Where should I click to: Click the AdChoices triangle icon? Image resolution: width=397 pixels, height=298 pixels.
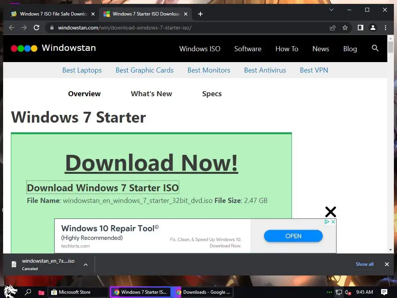point(327,222)
